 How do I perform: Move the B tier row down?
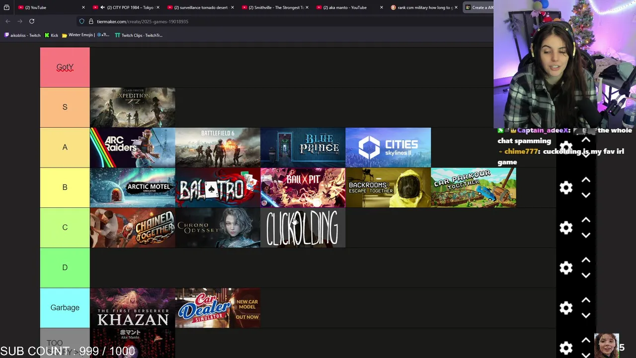coord(586,195)
